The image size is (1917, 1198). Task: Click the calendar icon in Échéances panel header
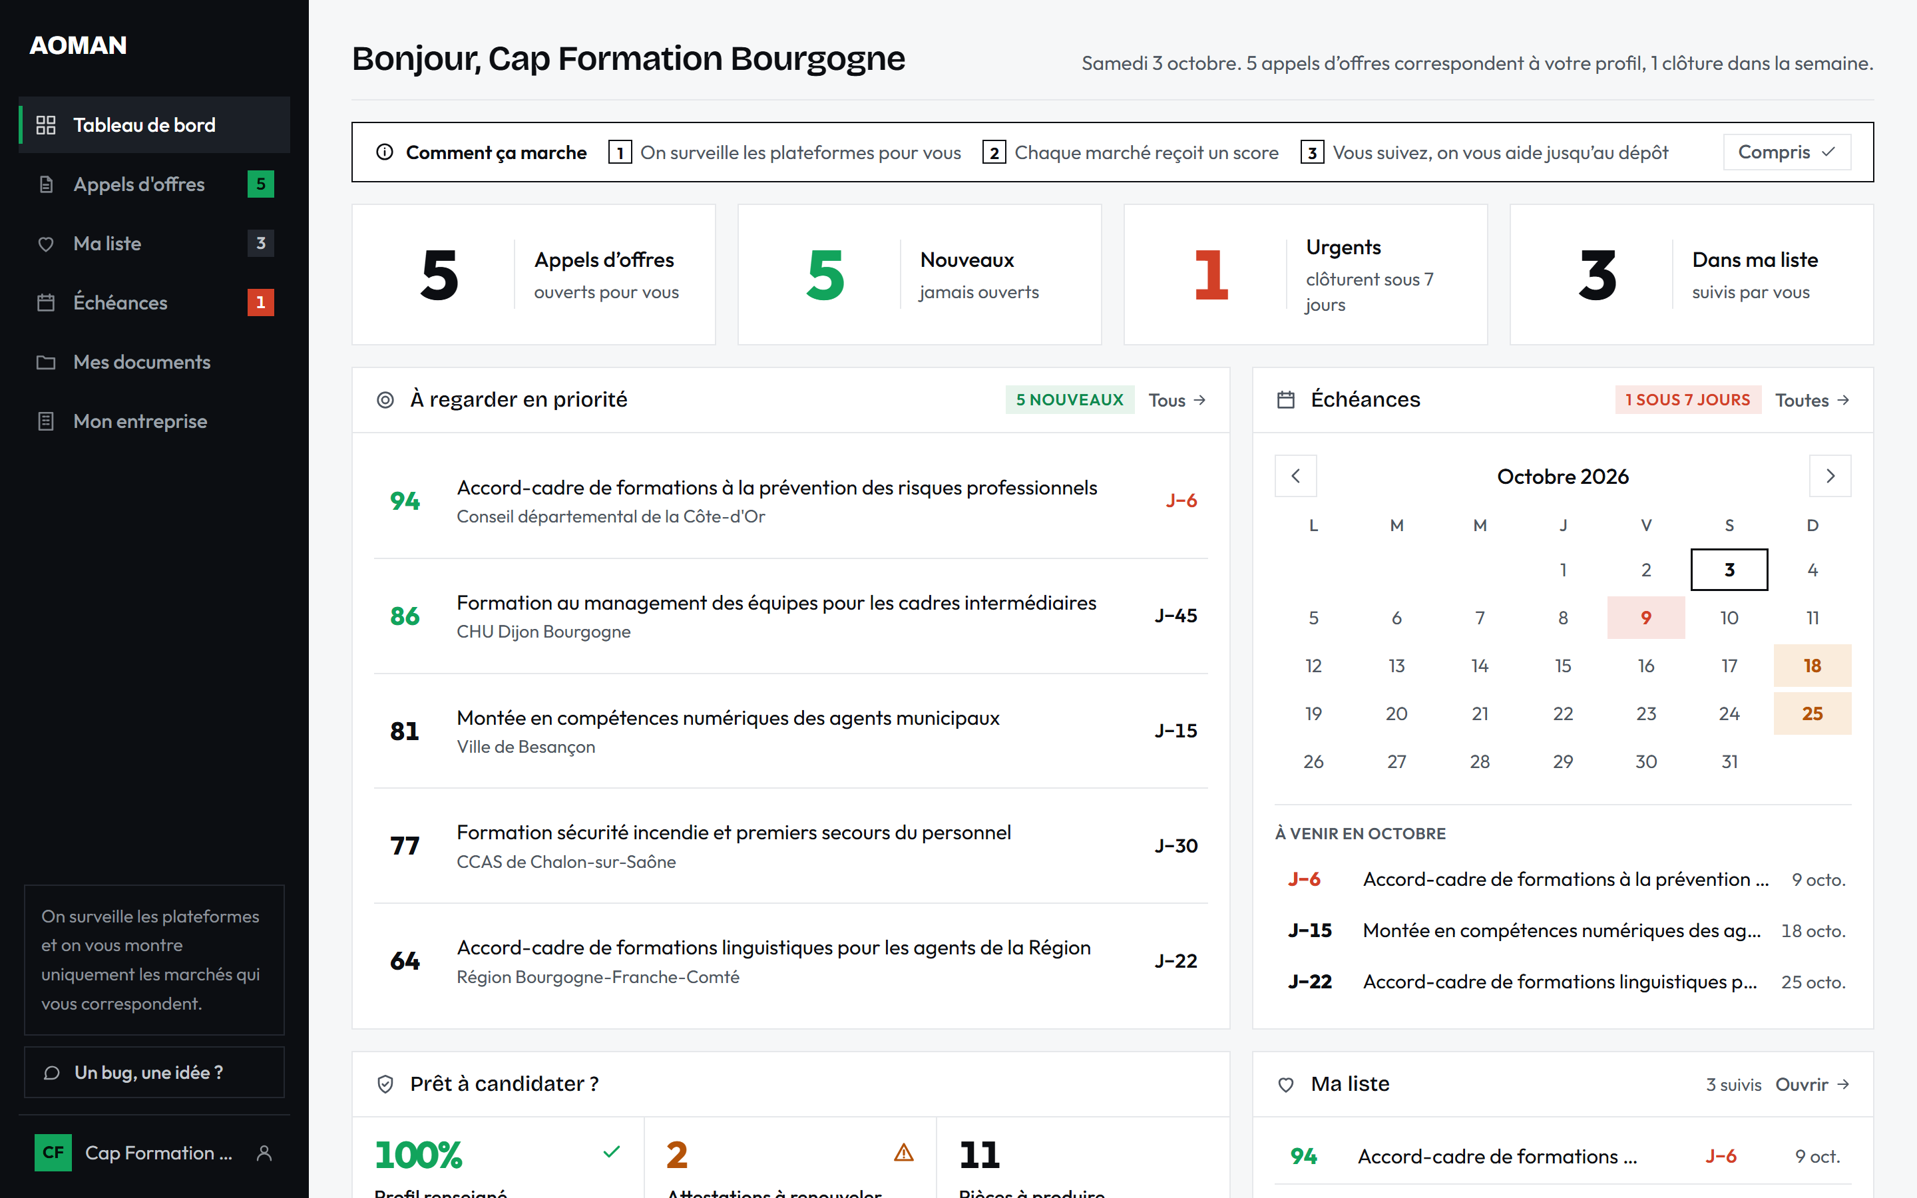point(1286,400)
